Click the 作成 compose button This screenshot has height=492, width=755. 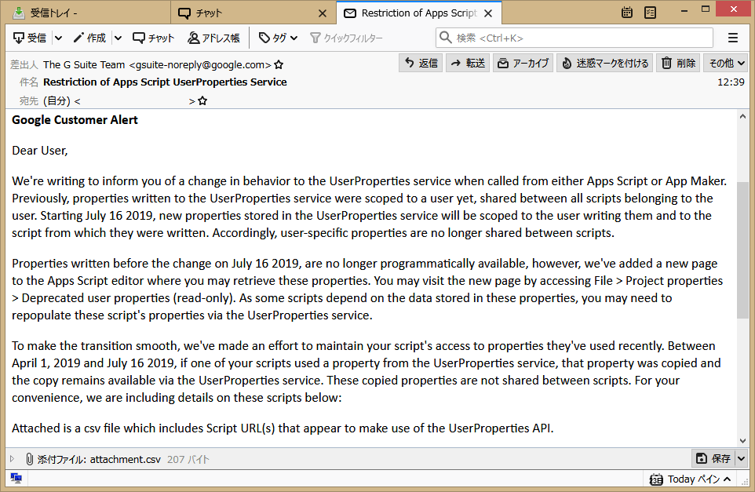pyautogui.click(x=89, y=38)
